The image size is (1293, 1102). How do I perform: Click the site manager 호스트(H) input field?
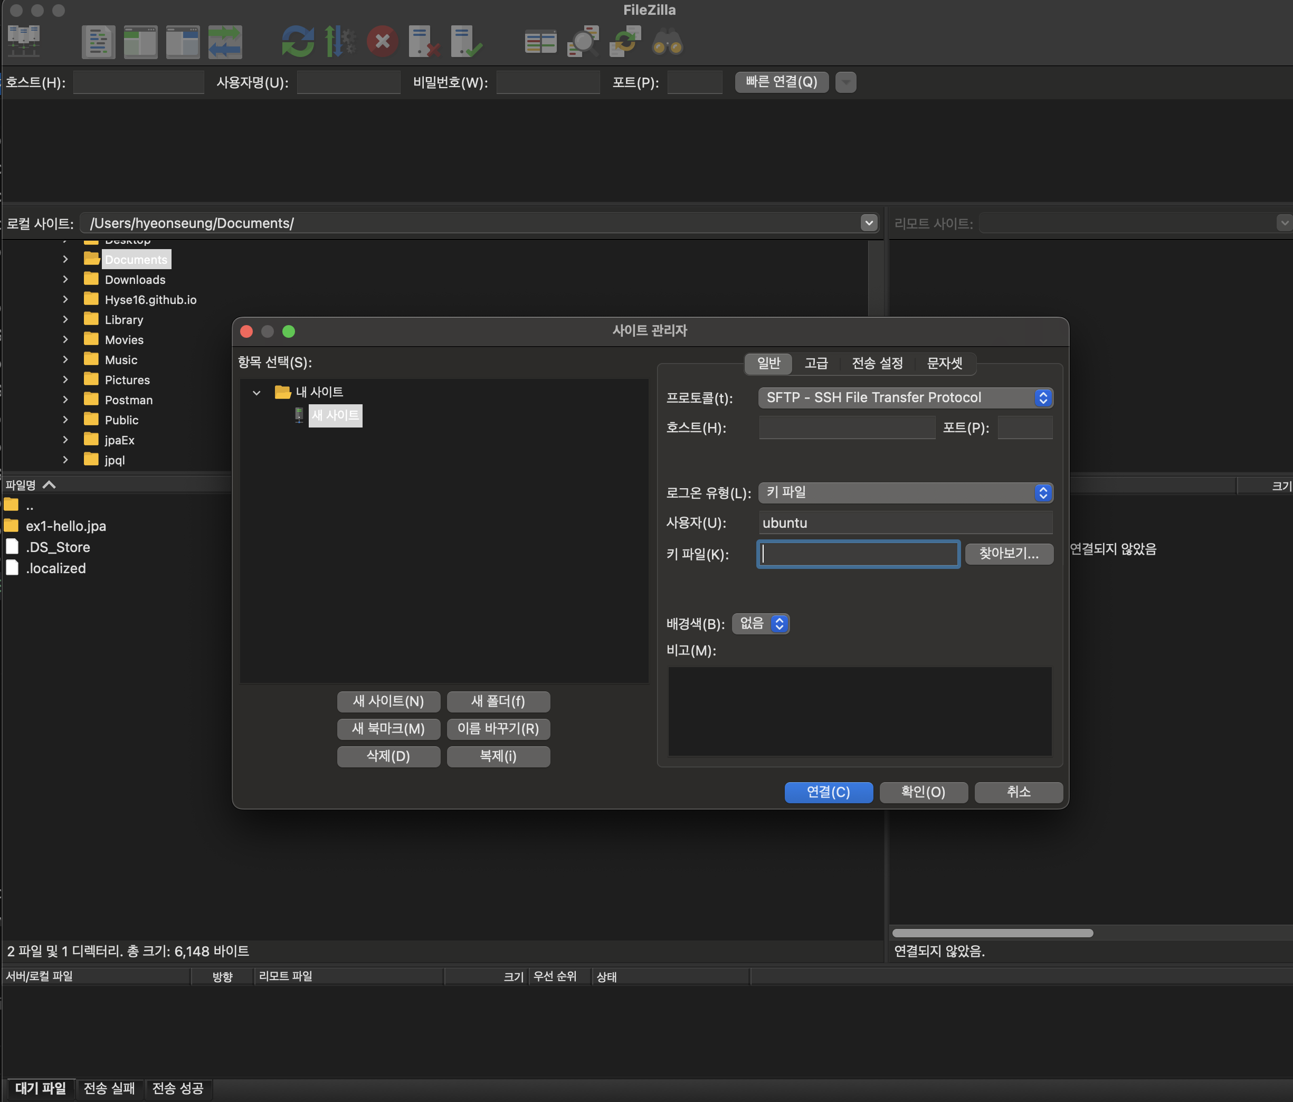point(847,427)
